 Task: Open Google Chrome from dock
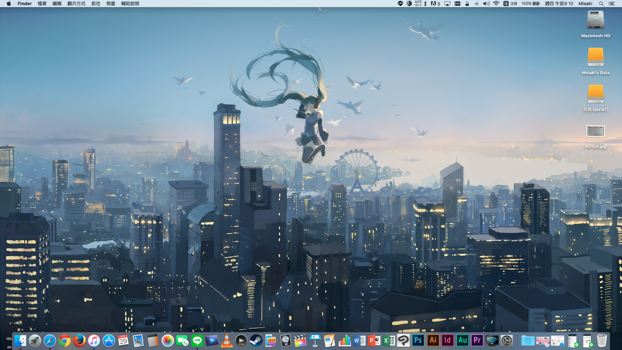pyautogui.click(x=64, y=341)
